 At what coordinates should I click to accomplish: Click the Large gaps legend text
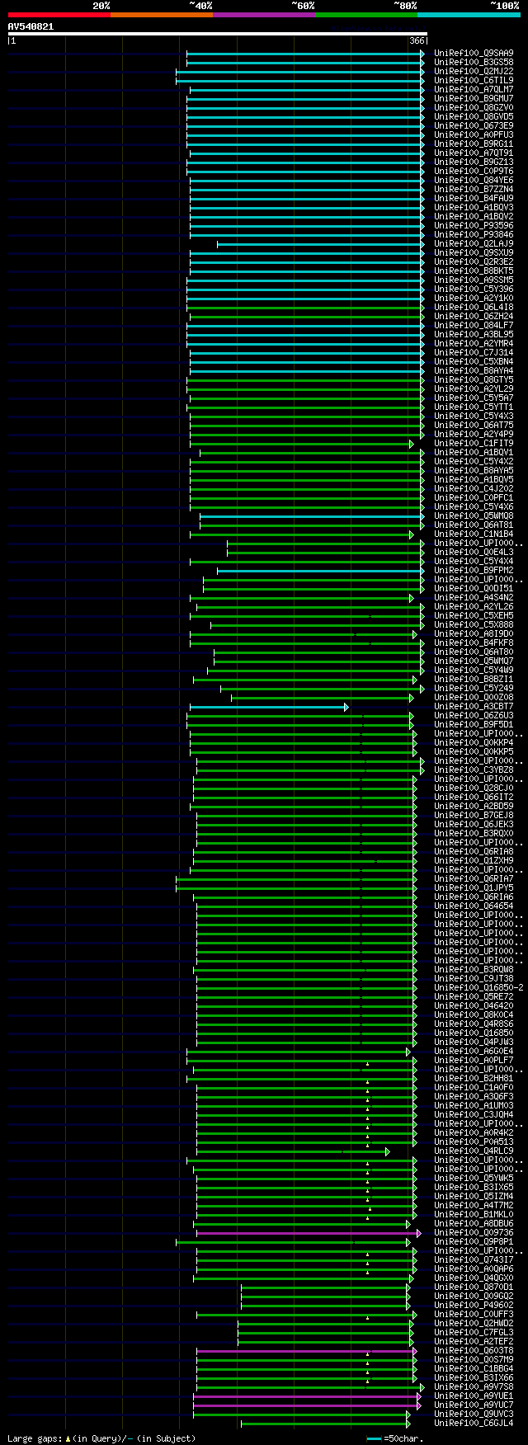click(x=101, y=1438)
